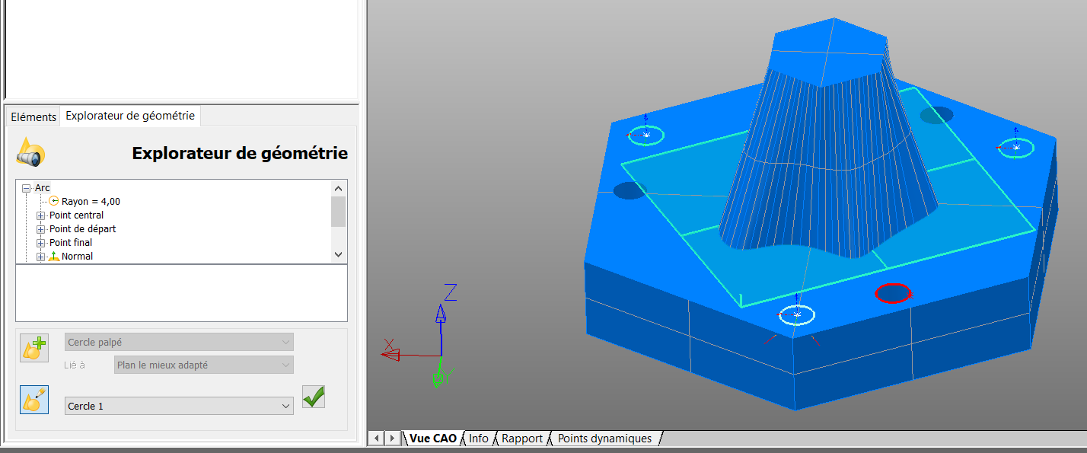Confirm with the green checkmark button
Image resolution: width=1087 pixels, height=453 pixels.
[314, 397]
